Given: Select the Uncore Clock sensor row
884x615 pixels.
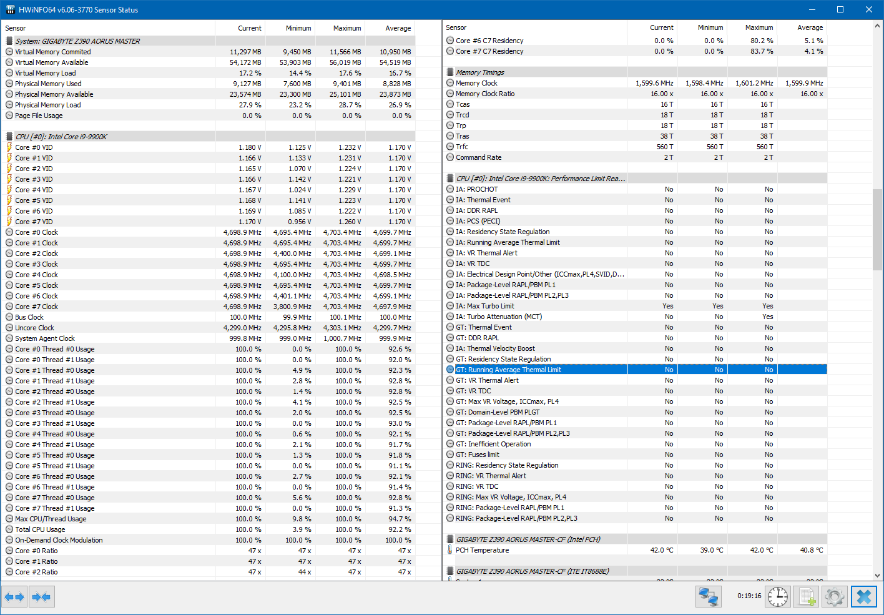Looking at the screenshot, I should (210, 328).
